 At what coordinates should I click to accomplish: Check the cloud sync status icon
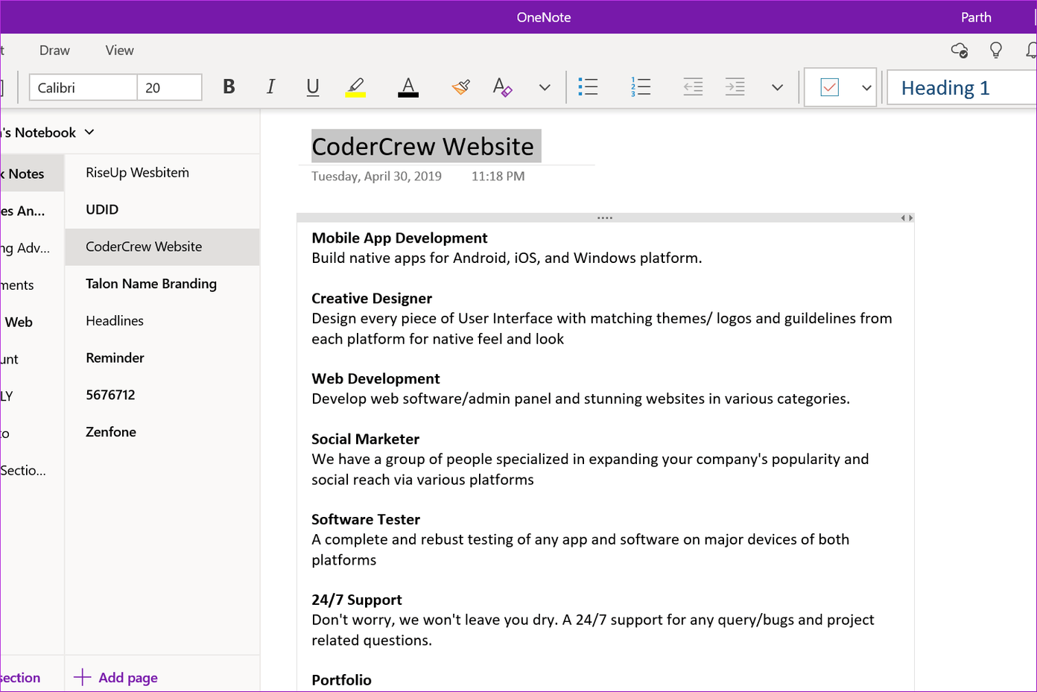(960, 50)
